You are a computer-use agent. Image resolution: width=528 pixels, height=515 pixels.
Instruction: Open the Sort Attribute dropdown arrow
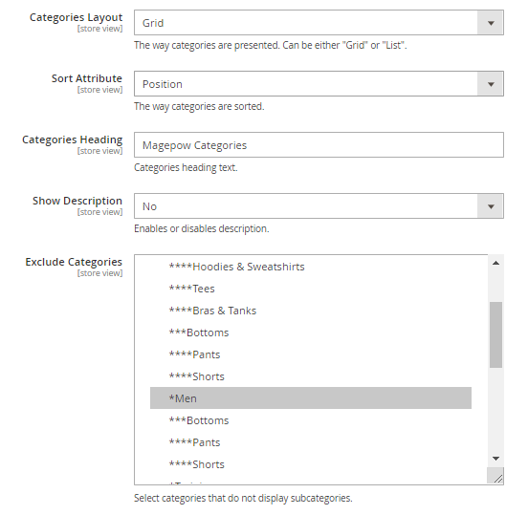(491, 84)
